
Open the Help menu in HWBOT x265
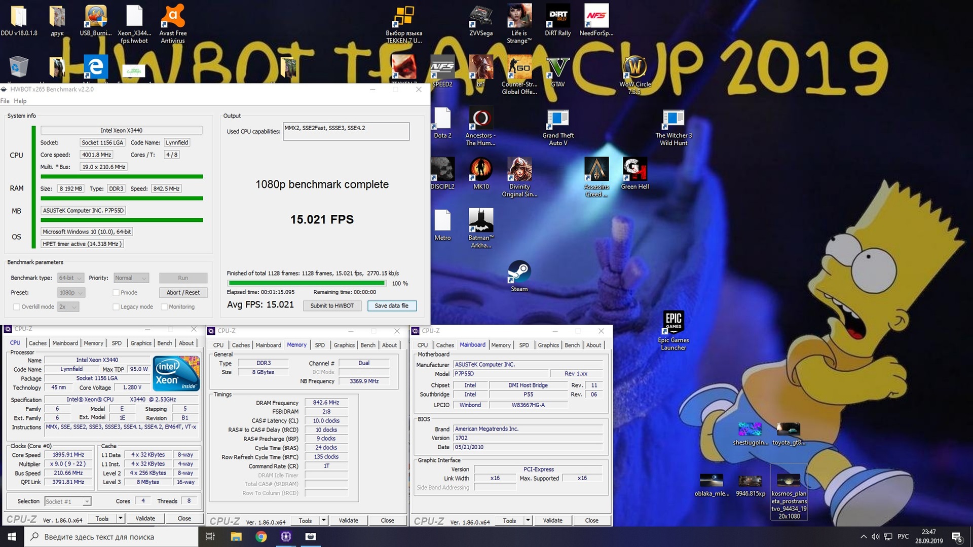point(20,101)
